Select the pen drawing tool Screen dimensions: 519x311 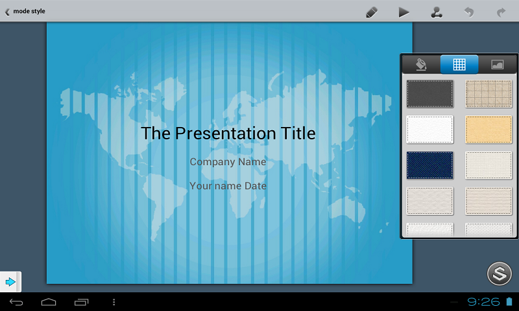click(x=371, y=12)
